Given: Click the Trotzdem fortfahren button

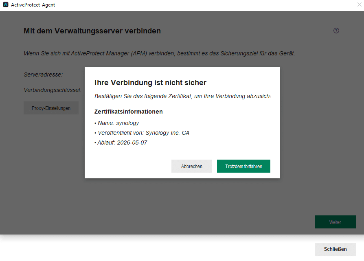Looking at the screenshot, I should pyautogui.click(x=243, y=166).
